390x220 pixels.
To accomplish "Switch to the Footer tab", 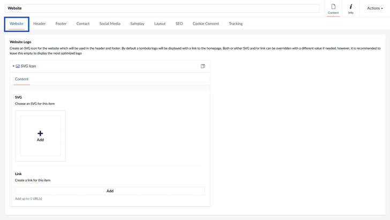I will pos(61,24).
